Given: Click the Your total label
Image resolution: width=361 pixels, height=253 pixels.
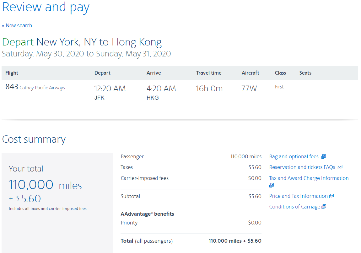Looking at the screenshot, I should pos(26,169).
